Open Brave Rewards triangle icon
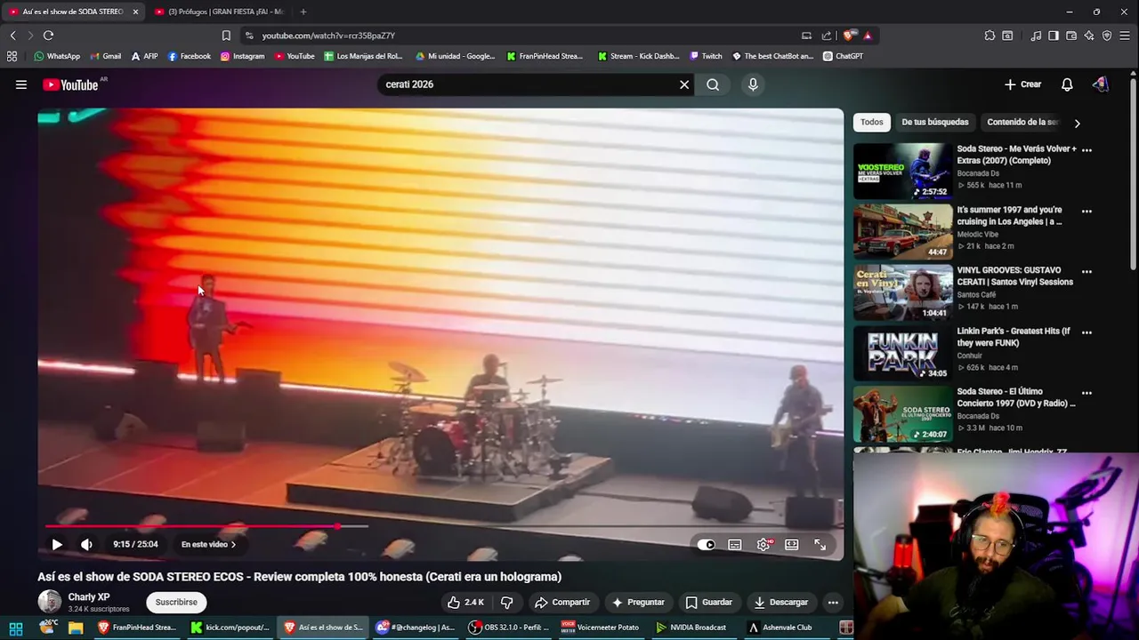 pyautogui.click(x=868, y=36)
